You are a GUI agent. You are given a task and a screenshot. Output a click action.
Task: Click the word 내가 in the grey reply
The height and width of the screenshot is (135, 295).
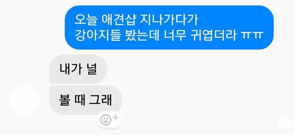pos(70,70)
